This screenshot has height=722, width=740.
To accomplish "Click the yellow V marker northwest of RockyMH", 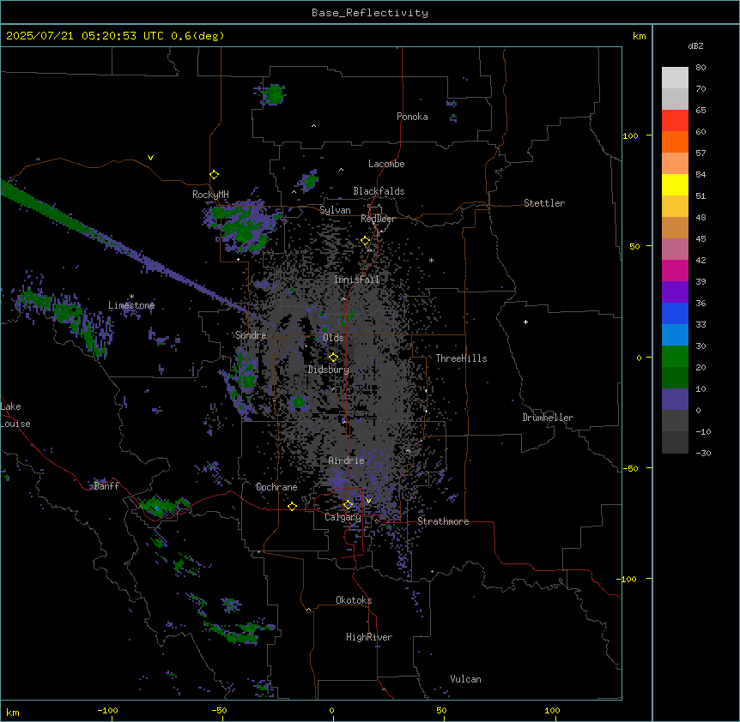I will [150, 158].
